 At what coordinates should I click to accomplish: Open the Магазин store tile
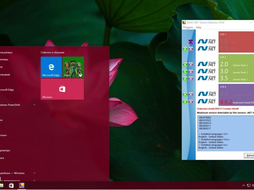[x=62, y=89]
